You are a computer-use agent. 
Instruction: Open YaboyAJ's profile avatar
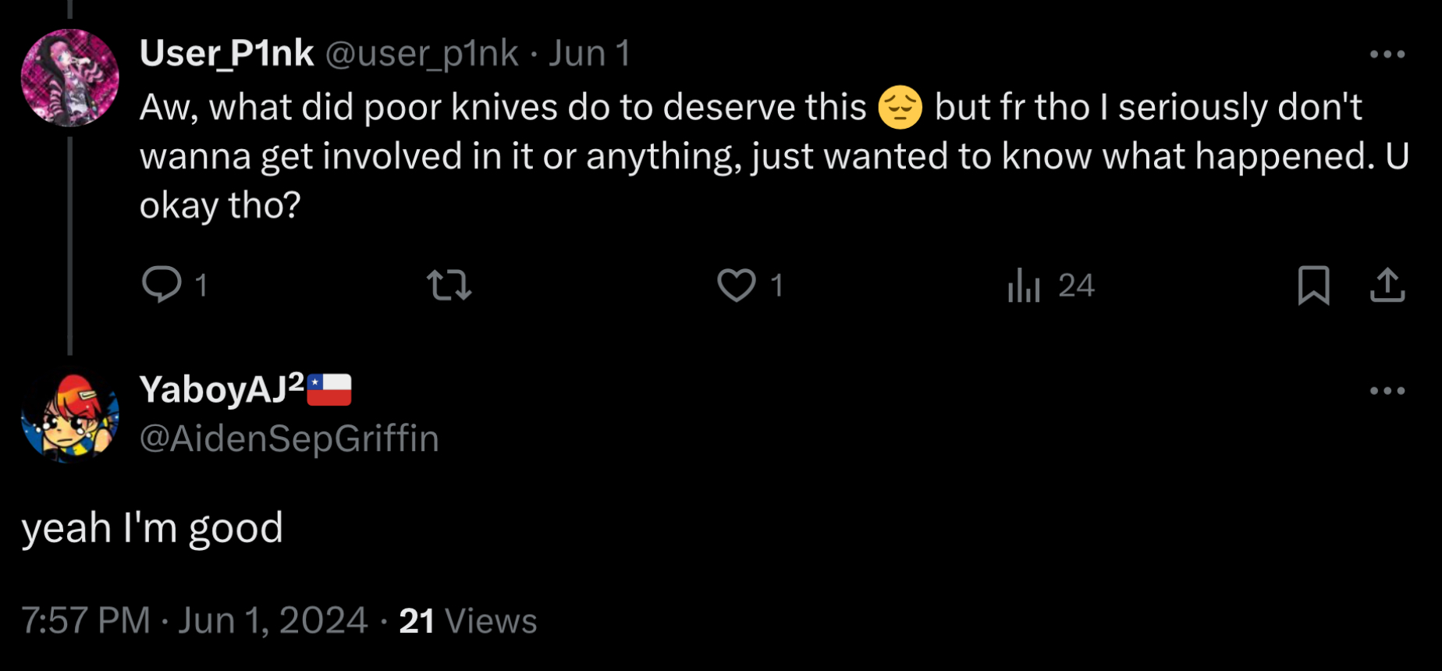pos(70,417)
